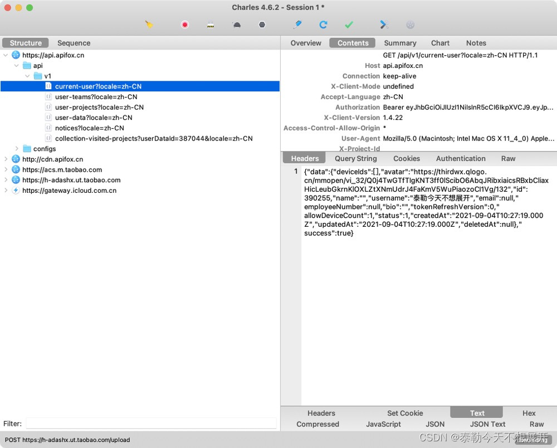Open the Compressed response tab
The image size is (557, 448).
pos(317,424)
